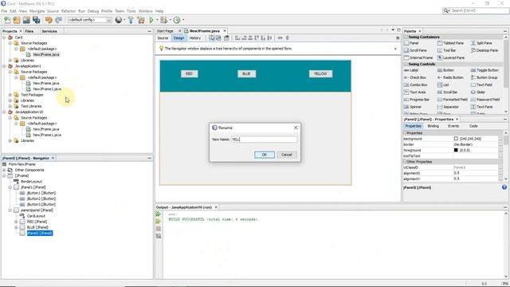Click the BLUE button in design form

point(246,74)
